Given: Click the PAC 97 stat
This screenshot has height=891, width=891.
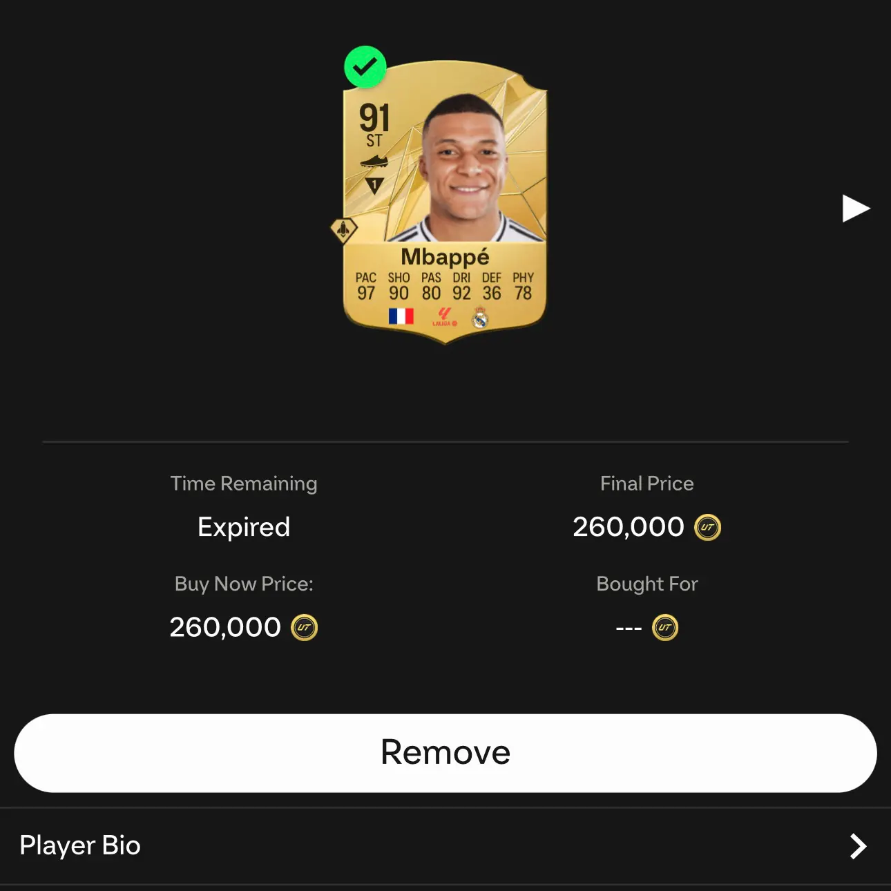Looking at the screenshot, I should coord(366,286).
